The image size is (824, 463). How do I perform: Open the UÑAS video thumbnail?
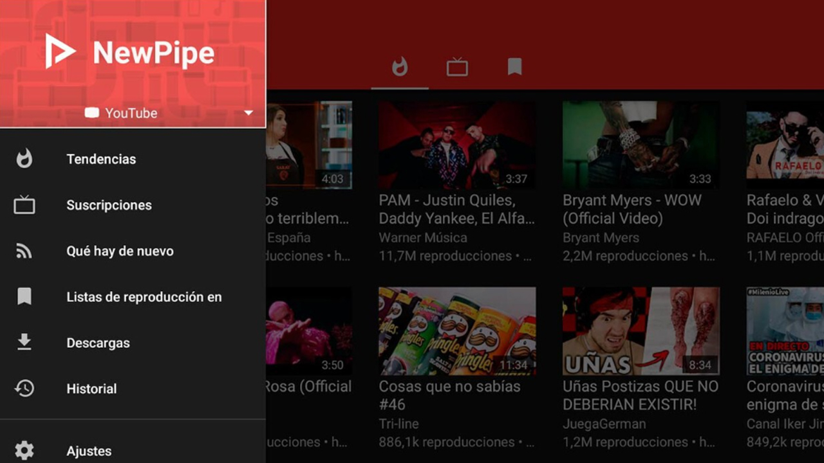click(x=641, y=331)
